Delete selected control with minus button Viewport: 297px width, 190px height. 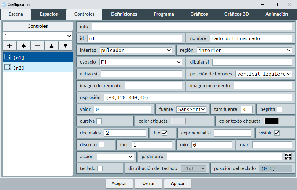click(38, 46)
